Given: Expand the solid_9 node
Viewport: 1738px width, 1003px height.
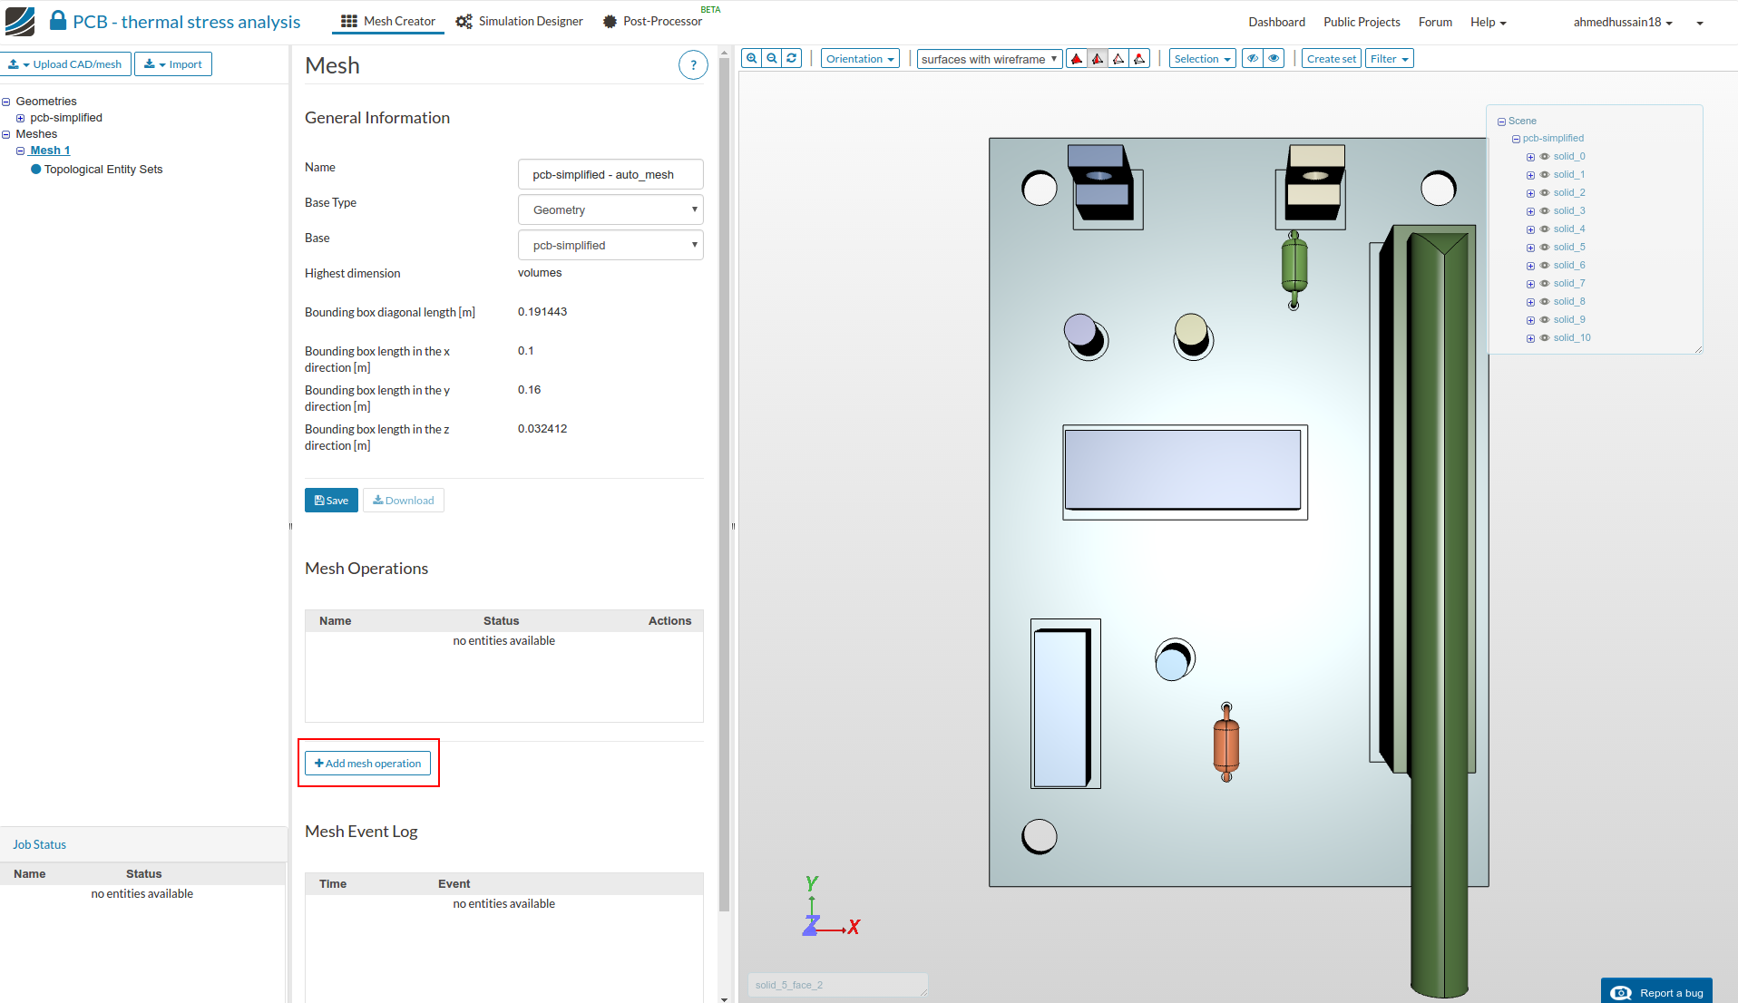Looking at the screenshot, I should (1530, 320).
